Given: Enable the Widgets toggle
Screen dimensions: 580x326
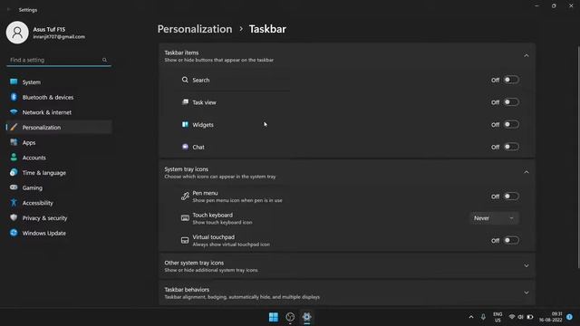Looking at the screenshot, I should (x=511, y=125).
